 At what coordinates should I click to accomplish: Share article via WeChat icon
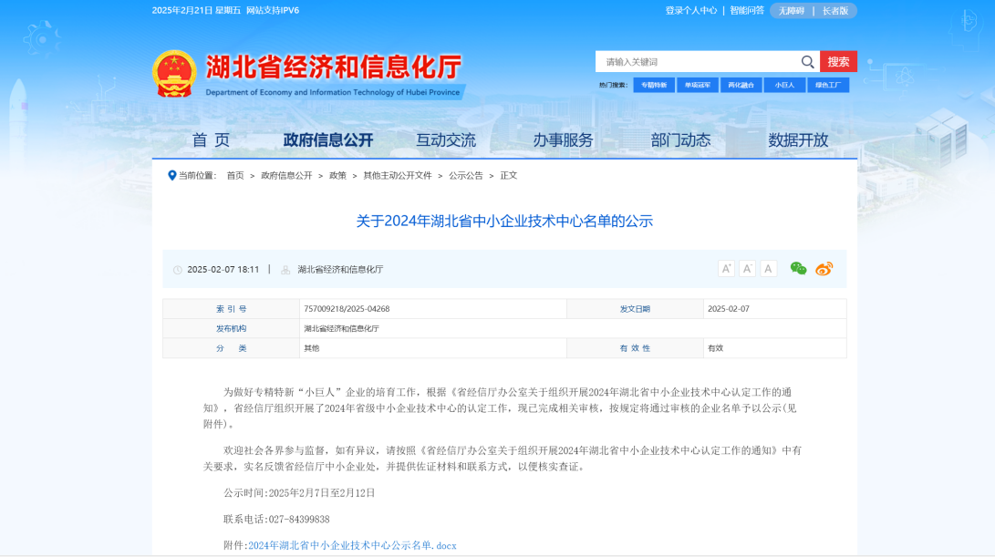pos(798,269)
